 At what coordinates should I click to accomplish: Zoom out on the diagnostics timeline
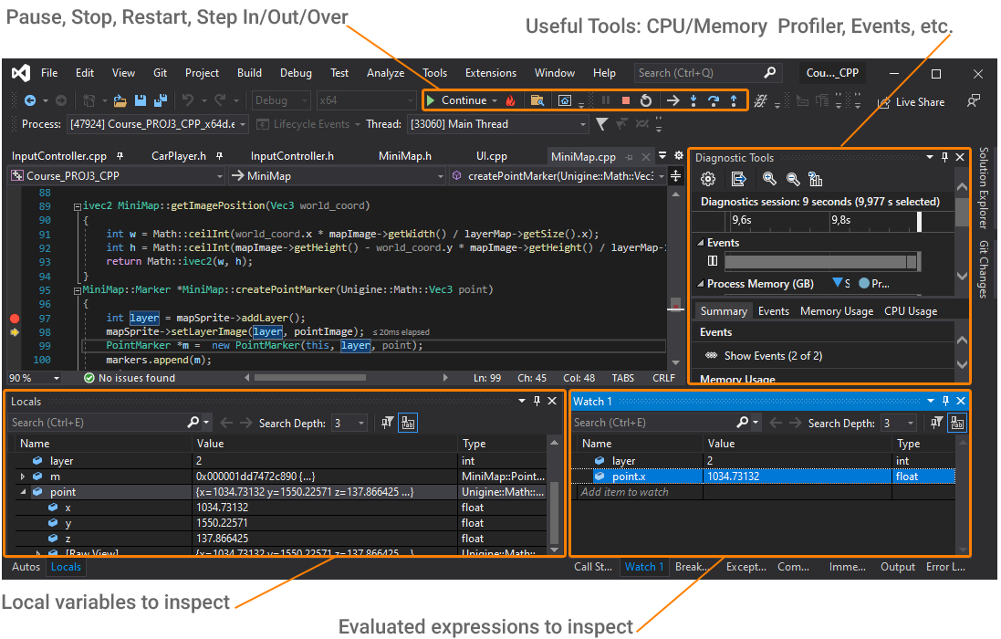[793, 179]
